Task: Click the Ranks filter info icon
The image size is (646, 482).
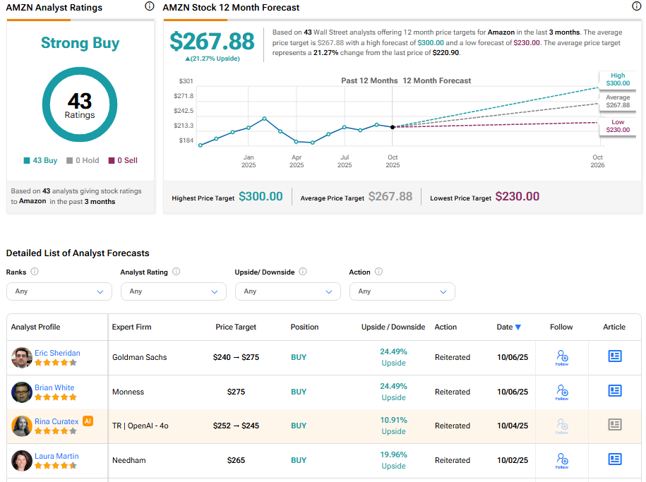Action: [35, 272]
